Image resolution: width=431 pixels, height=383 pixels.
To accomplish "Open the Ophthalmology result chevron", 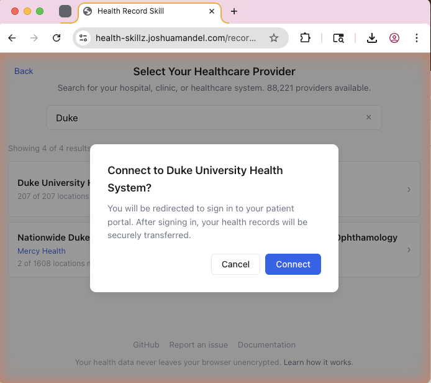I will [x=409, y=250].
